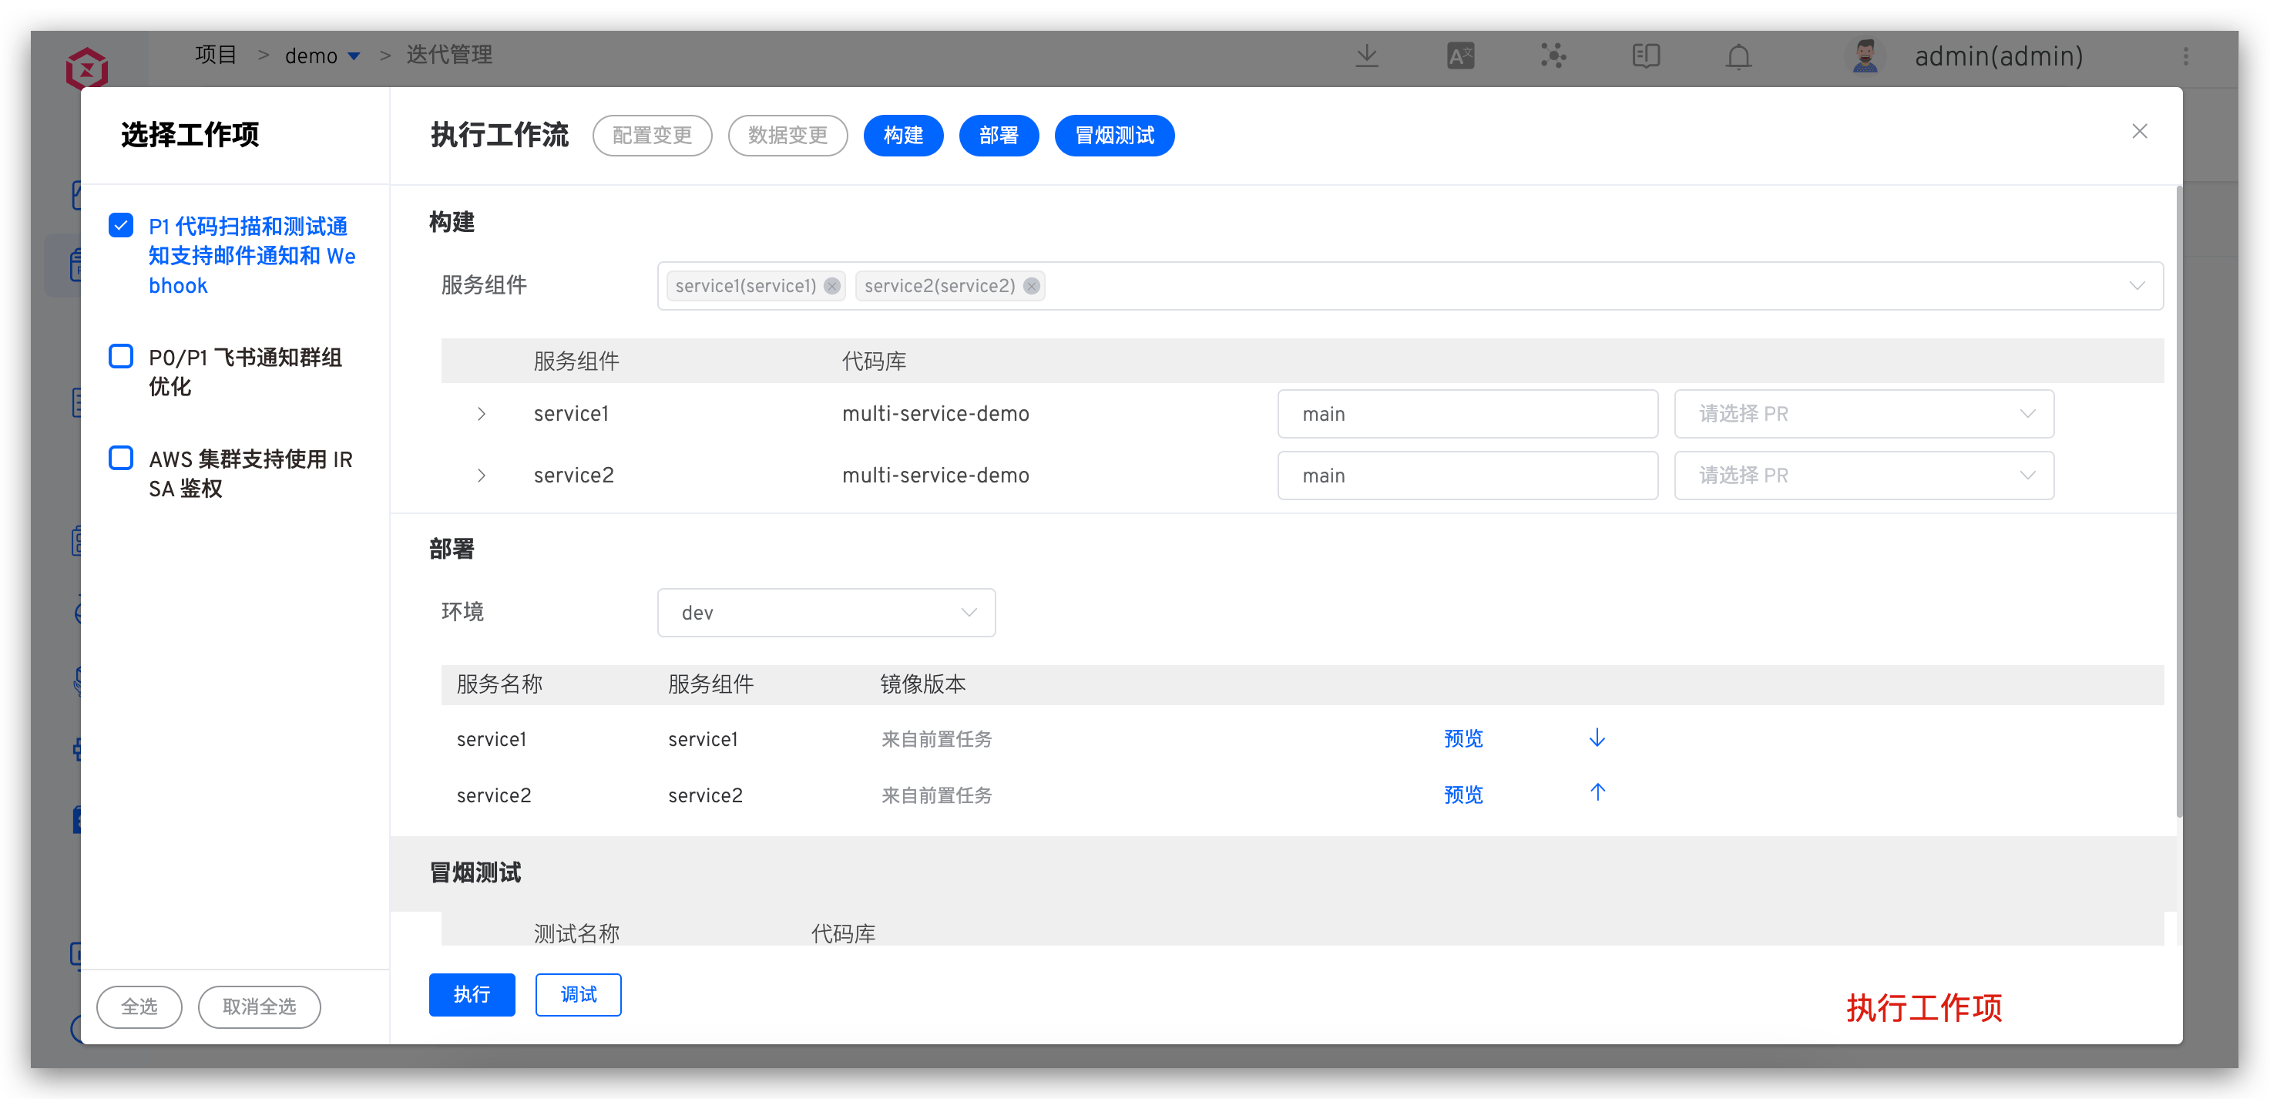The image size is (2270, 1099).
Task: Remove service2 tag from service components
Action: (1031, 286)
